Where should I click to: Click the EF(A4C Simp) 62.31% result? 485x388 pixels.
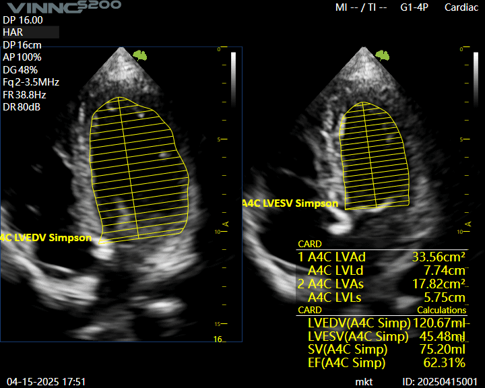[x=385, y=363]
